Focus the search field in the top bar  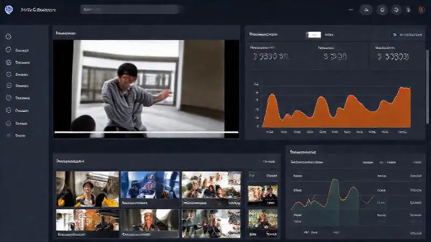pos(130,9)
